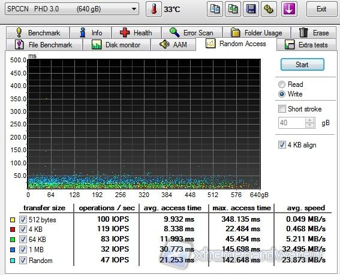Switch to the Benchmark tab
The image size is (340, 275).
tap(38, 33)
